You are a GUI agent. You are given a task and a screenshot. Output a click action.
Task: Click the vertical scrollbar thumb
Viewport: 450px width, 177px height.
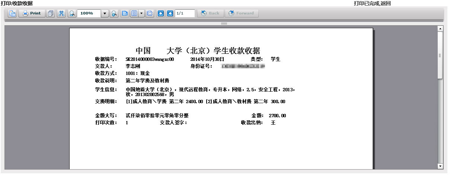pos(440,55)
